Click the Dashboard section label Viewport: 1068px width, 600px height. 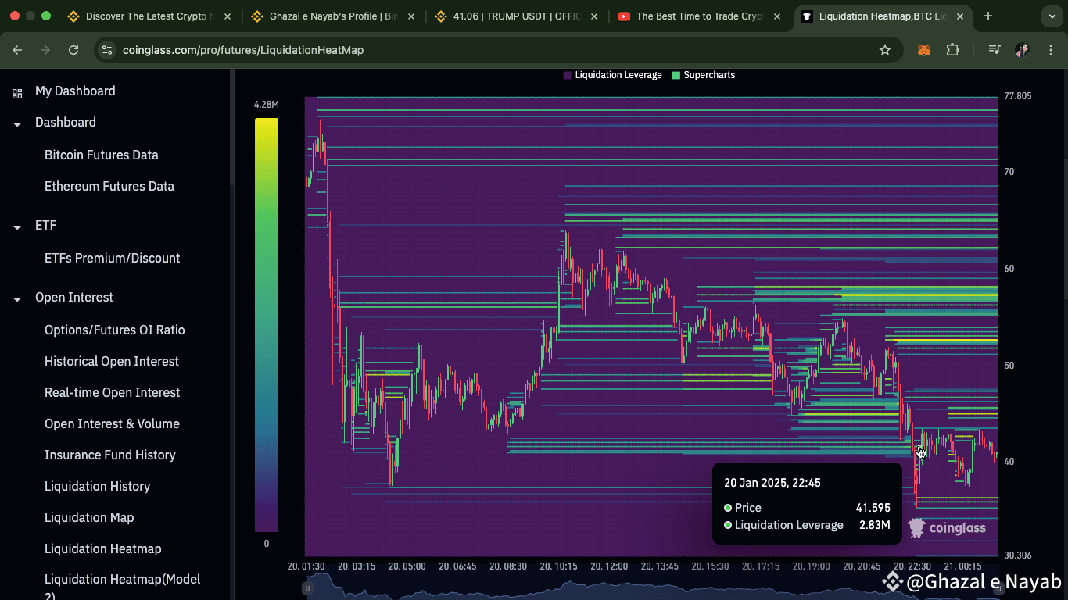click(66, 122)
